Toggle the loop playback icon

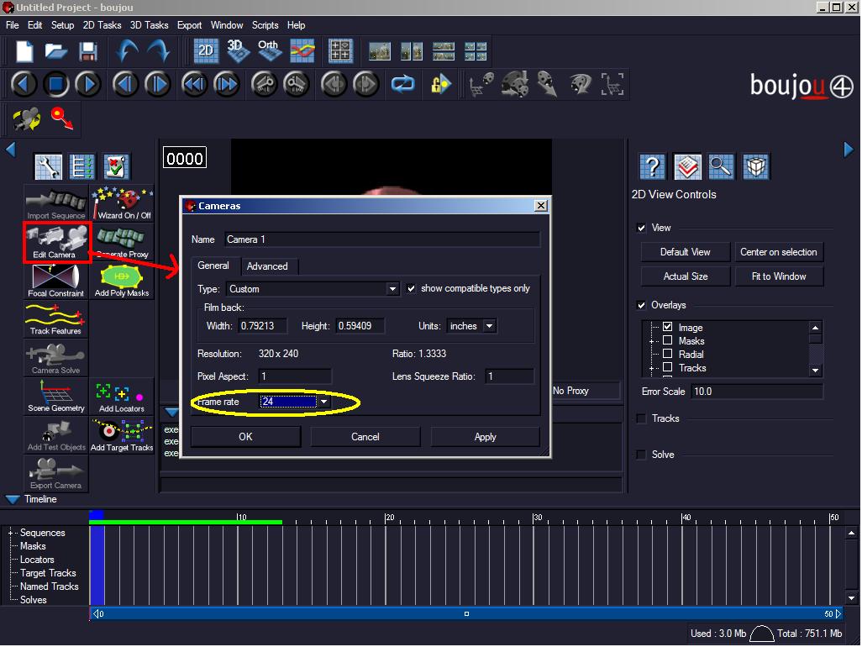[402, 84]
